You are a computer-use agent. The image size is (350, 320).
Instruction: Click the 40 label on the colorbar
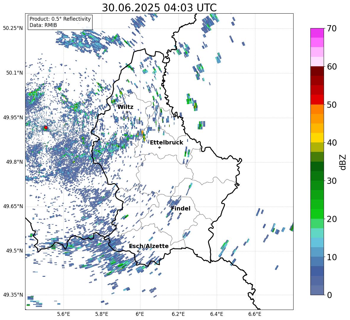[x=332, y=143]
